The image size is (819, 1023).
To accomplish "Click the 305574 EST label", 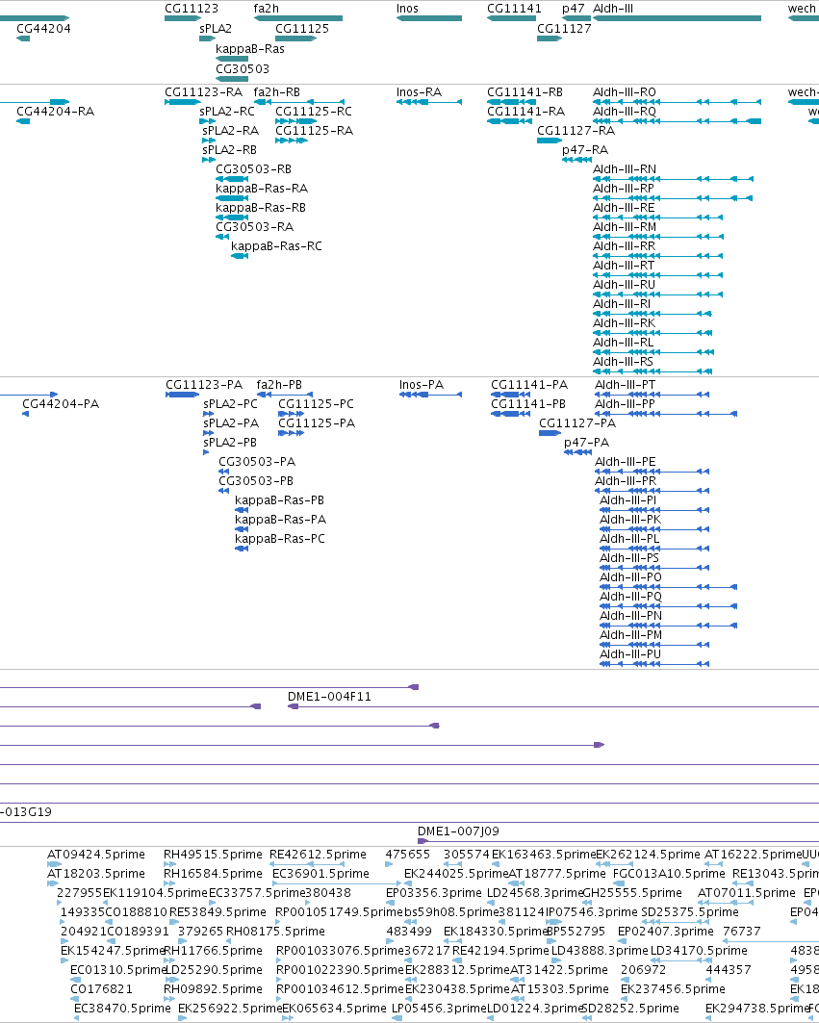I will pyautogui.click(x=467, y=854).
